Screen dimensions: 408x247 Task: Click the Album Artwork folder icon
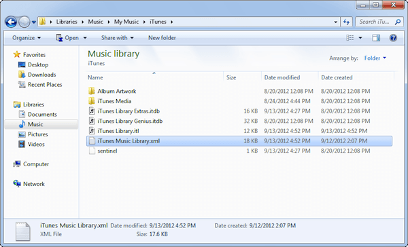(92, 91)
